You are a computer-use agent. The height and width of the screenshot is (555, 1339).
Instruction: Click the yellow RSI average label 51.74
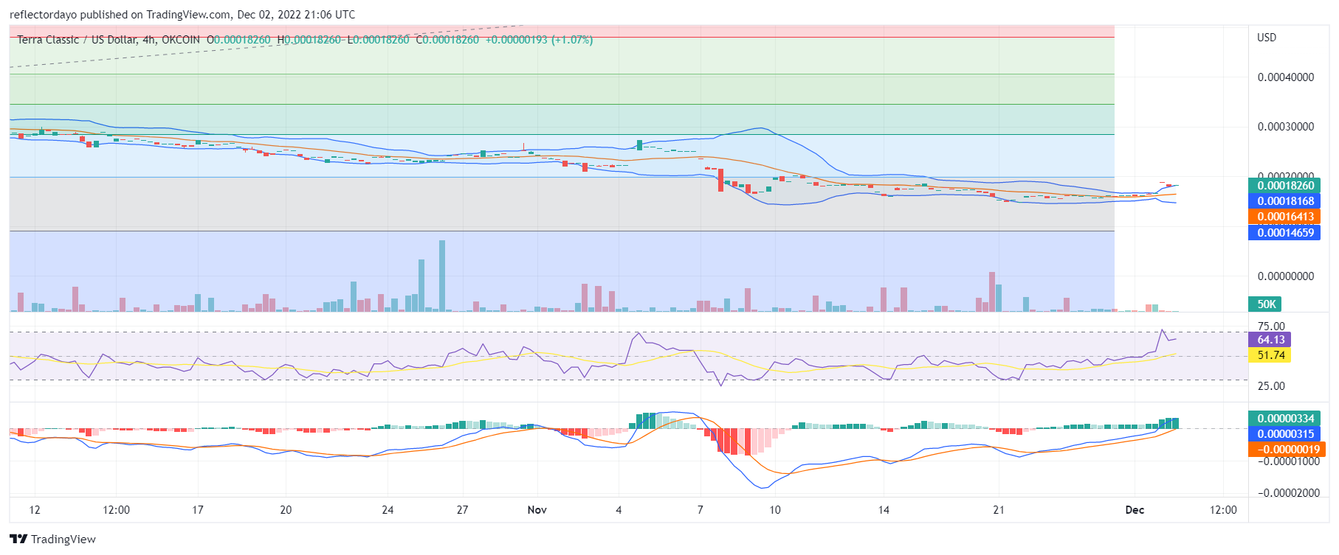point(1270,355)
